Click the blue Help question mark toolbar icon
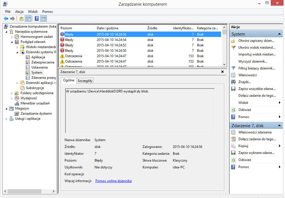Image resolution: width=285 pixels, height=198 pixels. [37, 19]
